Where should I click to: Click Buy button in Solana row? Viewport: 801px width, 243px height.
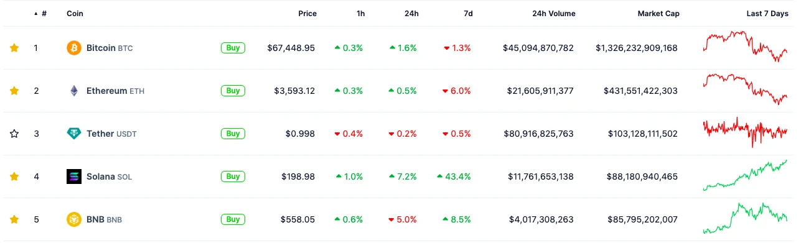point(233,177)
